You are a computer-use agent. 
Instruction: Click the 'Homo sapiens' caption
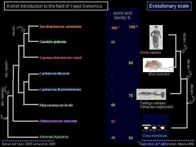[151, 53]
